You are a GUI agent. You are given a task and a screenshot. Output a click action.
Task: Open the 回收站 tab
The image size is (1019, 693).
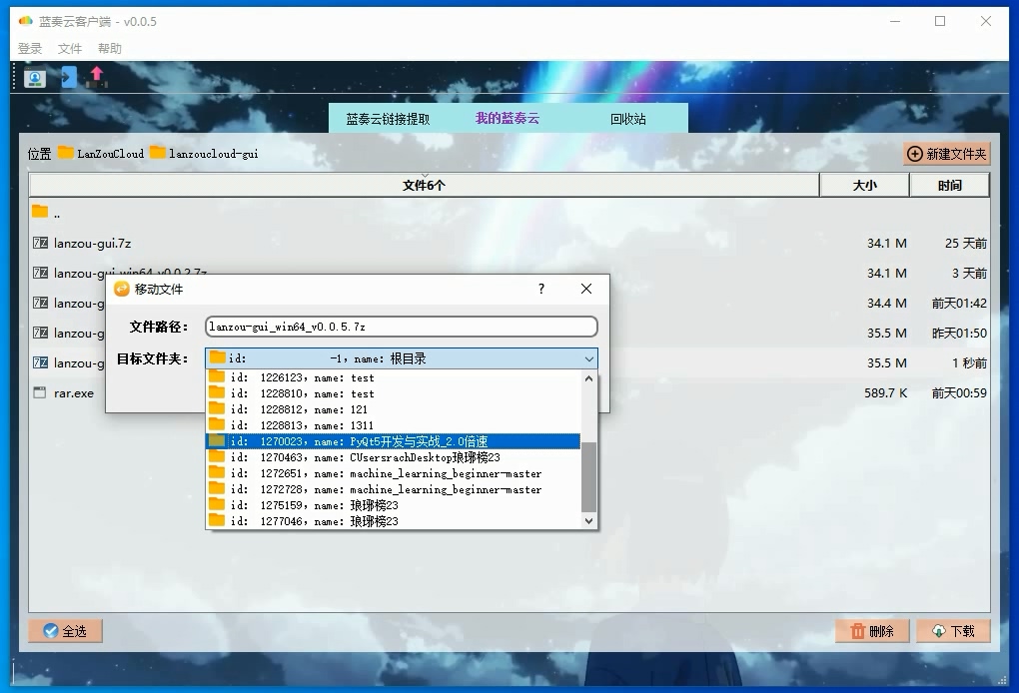coord(629,116)
